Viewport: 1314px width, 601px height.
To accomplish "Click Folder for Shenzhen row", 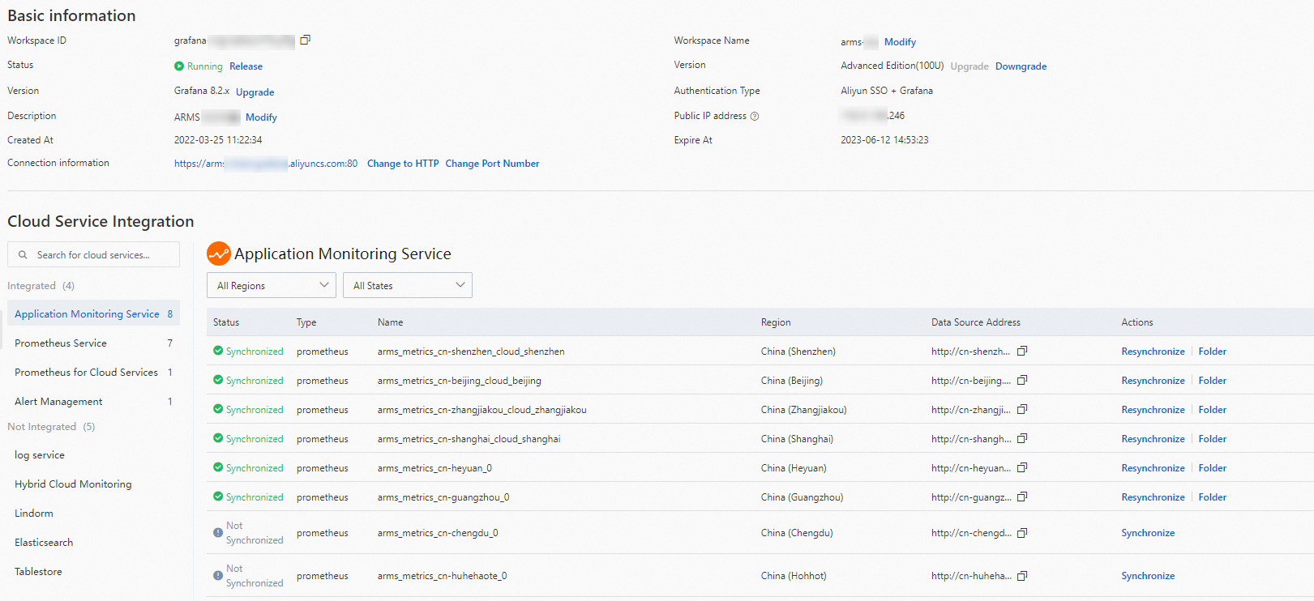I will (1213, 352).
